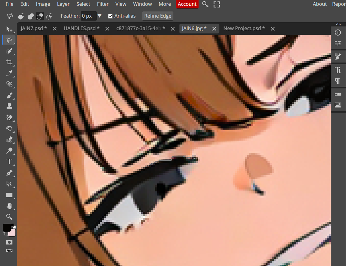Open the File menu
Viewport: 346px width, 266px height.
[9, 4]
